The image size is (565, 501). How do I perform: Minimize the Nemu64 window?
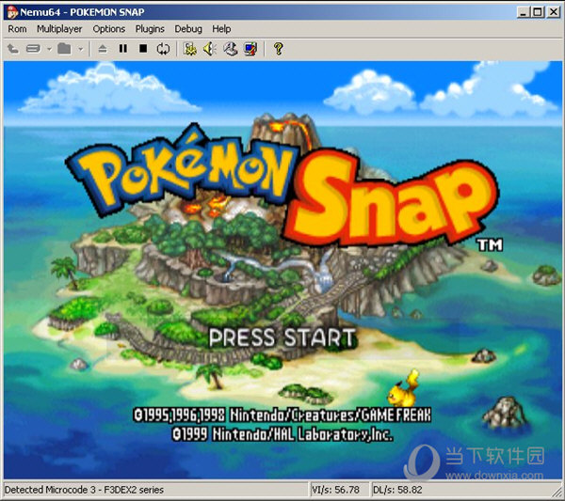point(524,12)
